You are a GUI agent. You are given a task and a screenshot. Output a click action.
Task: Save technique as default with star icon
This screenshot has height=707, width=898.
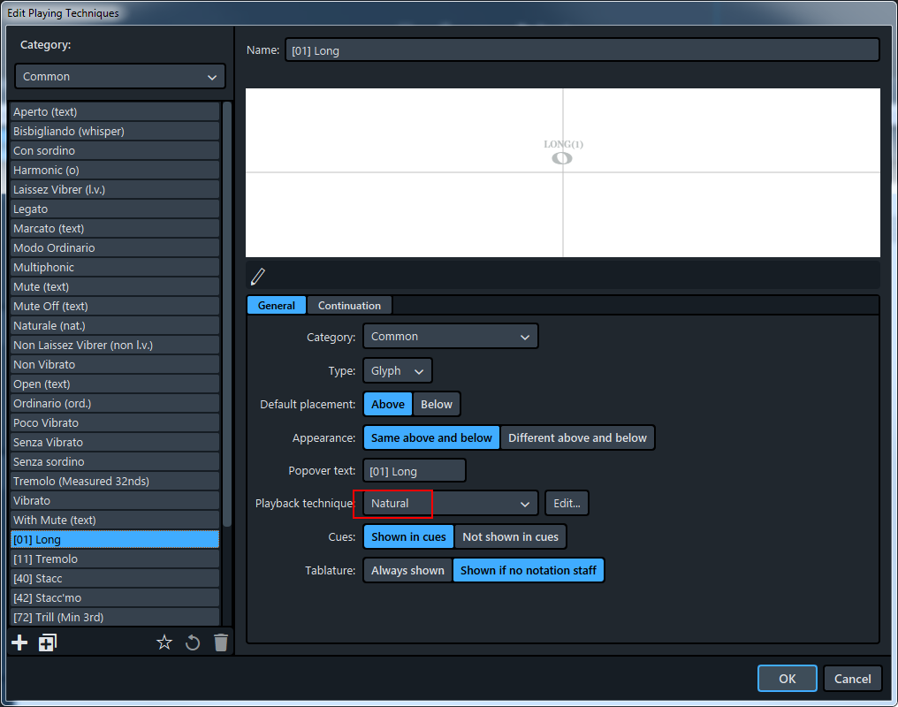164,642
